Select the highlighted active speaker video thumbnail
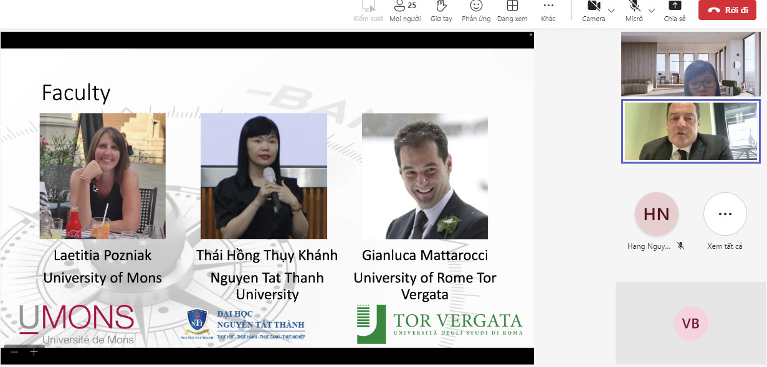 (690, 131)
